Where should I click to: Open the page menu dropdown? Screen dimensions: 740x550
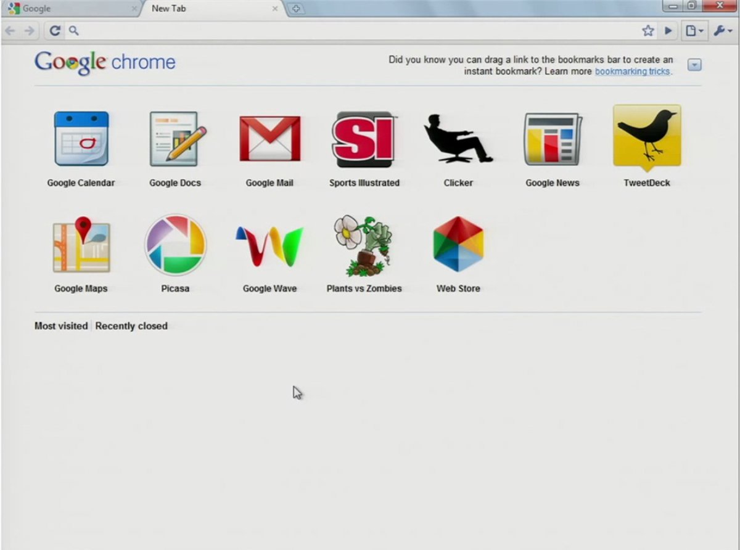(x=694, y=31)
